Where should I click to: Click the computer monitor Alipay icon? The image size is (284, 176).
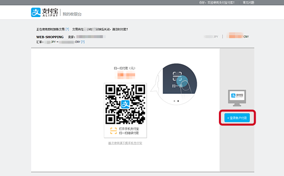tap(237, 98)
